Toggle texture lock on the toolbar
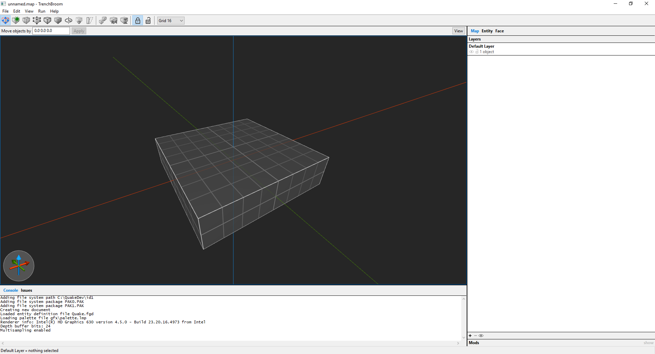 [137, 20]
